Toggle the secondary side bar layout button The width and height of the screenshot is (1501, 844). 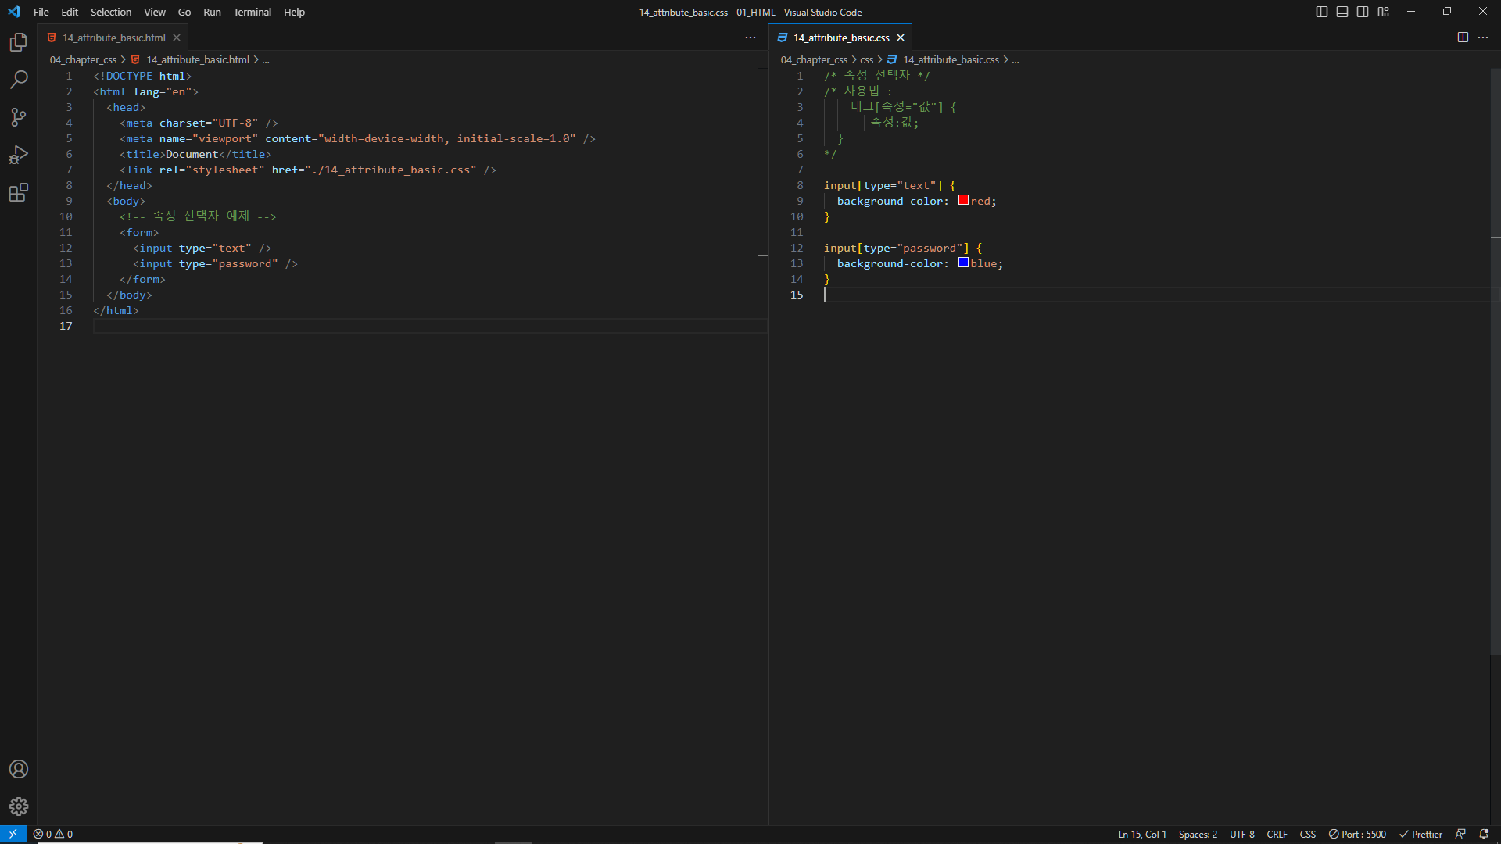click(1363, 12)
